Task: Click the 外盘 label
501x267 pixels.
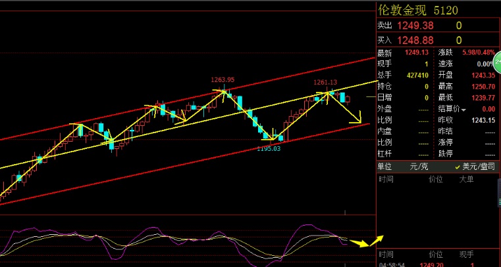Action: [x=384, y=109]
